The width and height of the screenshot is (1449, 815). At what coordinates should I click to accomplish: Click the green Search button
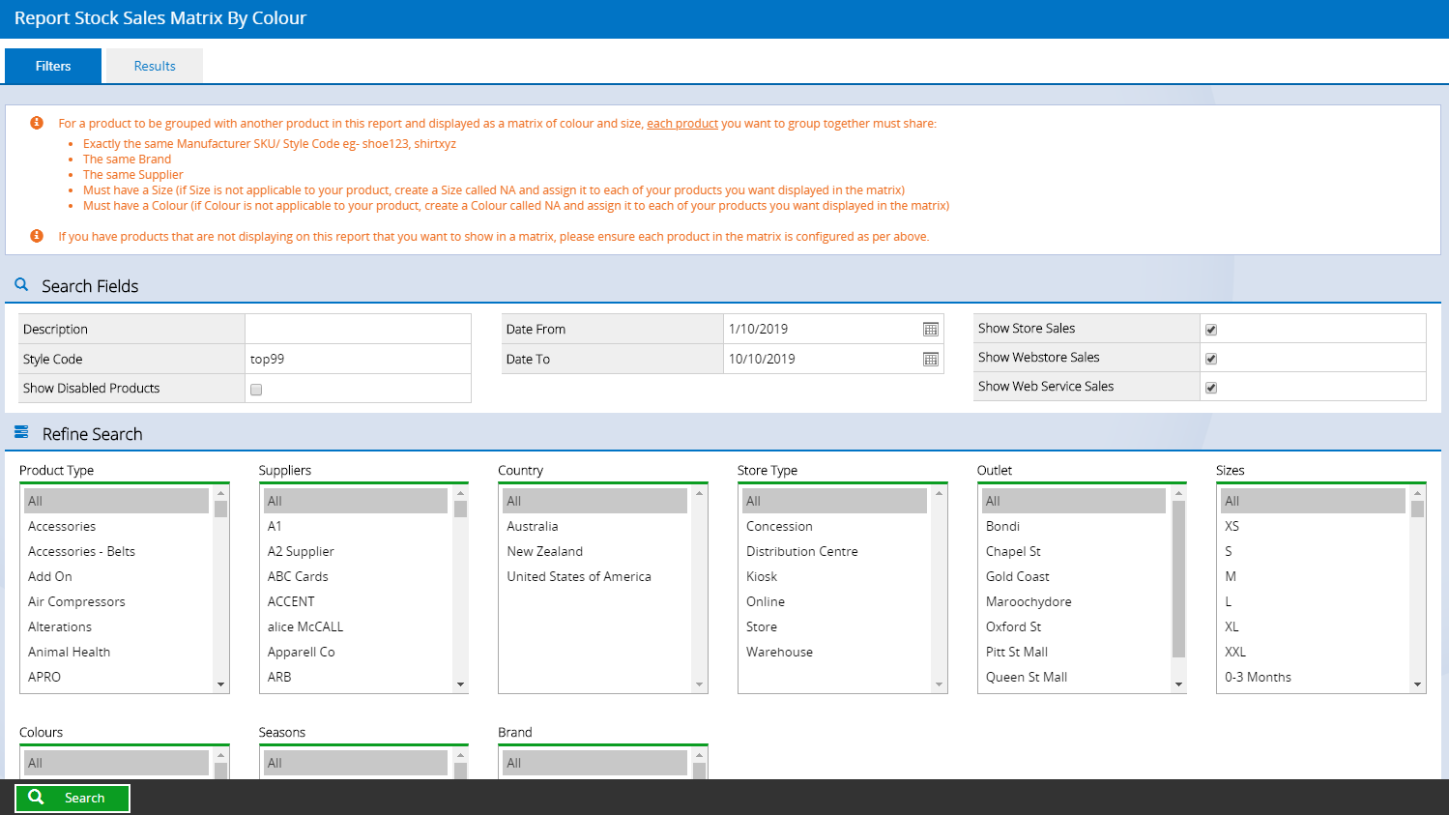pyautogui.click(x=72, y=798)
